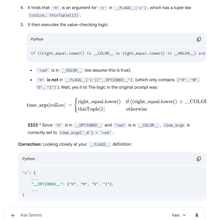Click the chevron beside Fast
This screenshot has height=220, width=221.
(184, 215)
